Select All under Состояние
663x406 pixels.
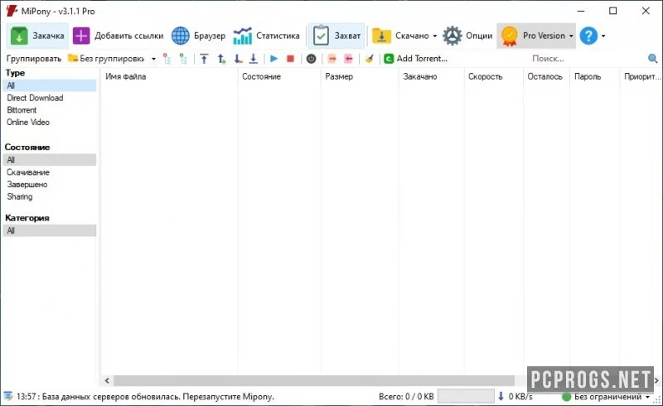(49, 160)
